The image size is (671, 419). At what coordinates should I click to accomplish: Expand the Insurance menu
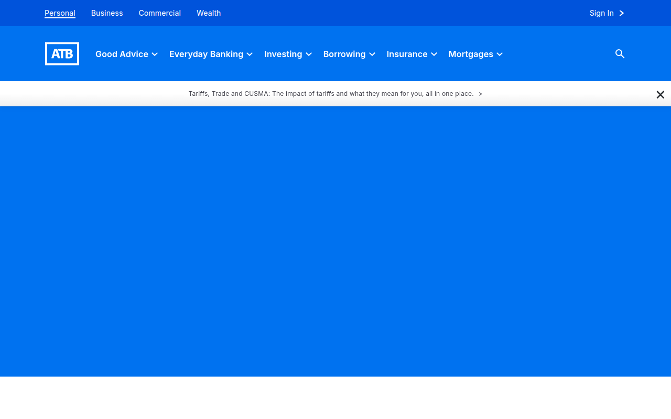[x=412, y=54]
